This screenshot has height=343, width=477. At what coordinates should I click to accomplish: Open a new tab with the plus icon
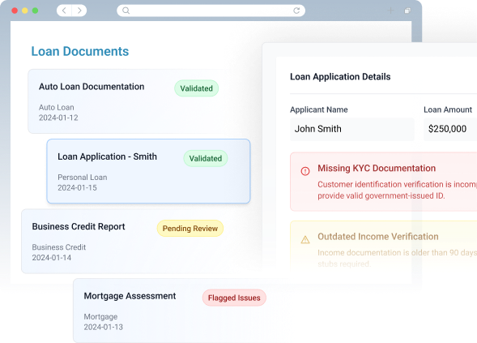(x=390, y=11)
